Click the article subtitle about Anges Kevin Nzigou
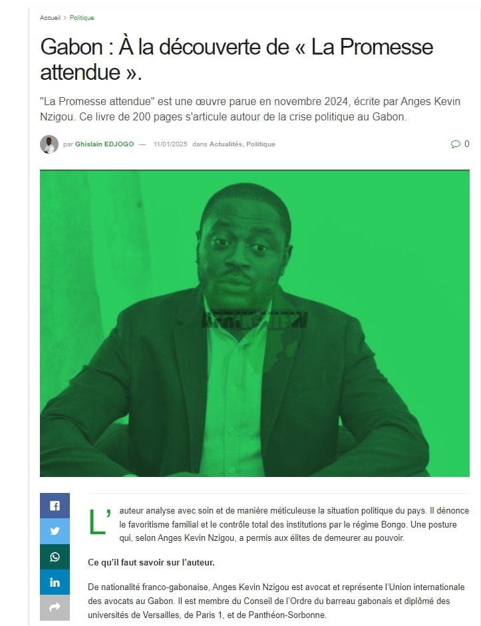 click(x=250, y=109)
